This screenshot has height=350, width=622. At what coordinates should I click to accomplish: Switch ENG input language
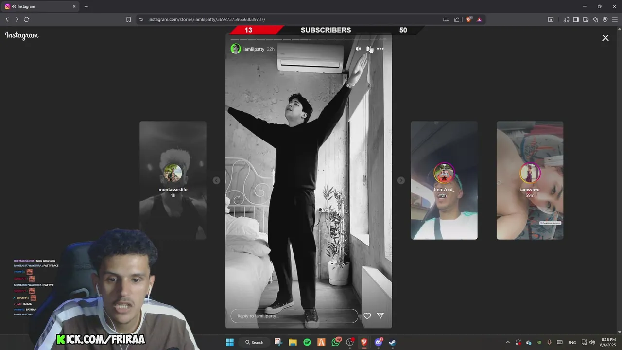pyautogui.click(x=572, y=342)
